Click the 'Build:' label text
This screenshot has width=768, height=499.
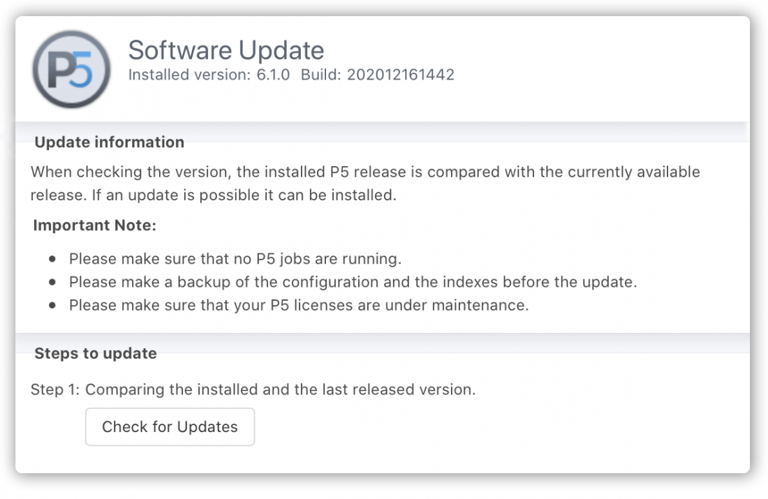(321, 75)
